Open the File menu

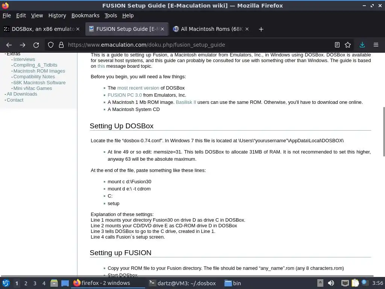point(7,15)
